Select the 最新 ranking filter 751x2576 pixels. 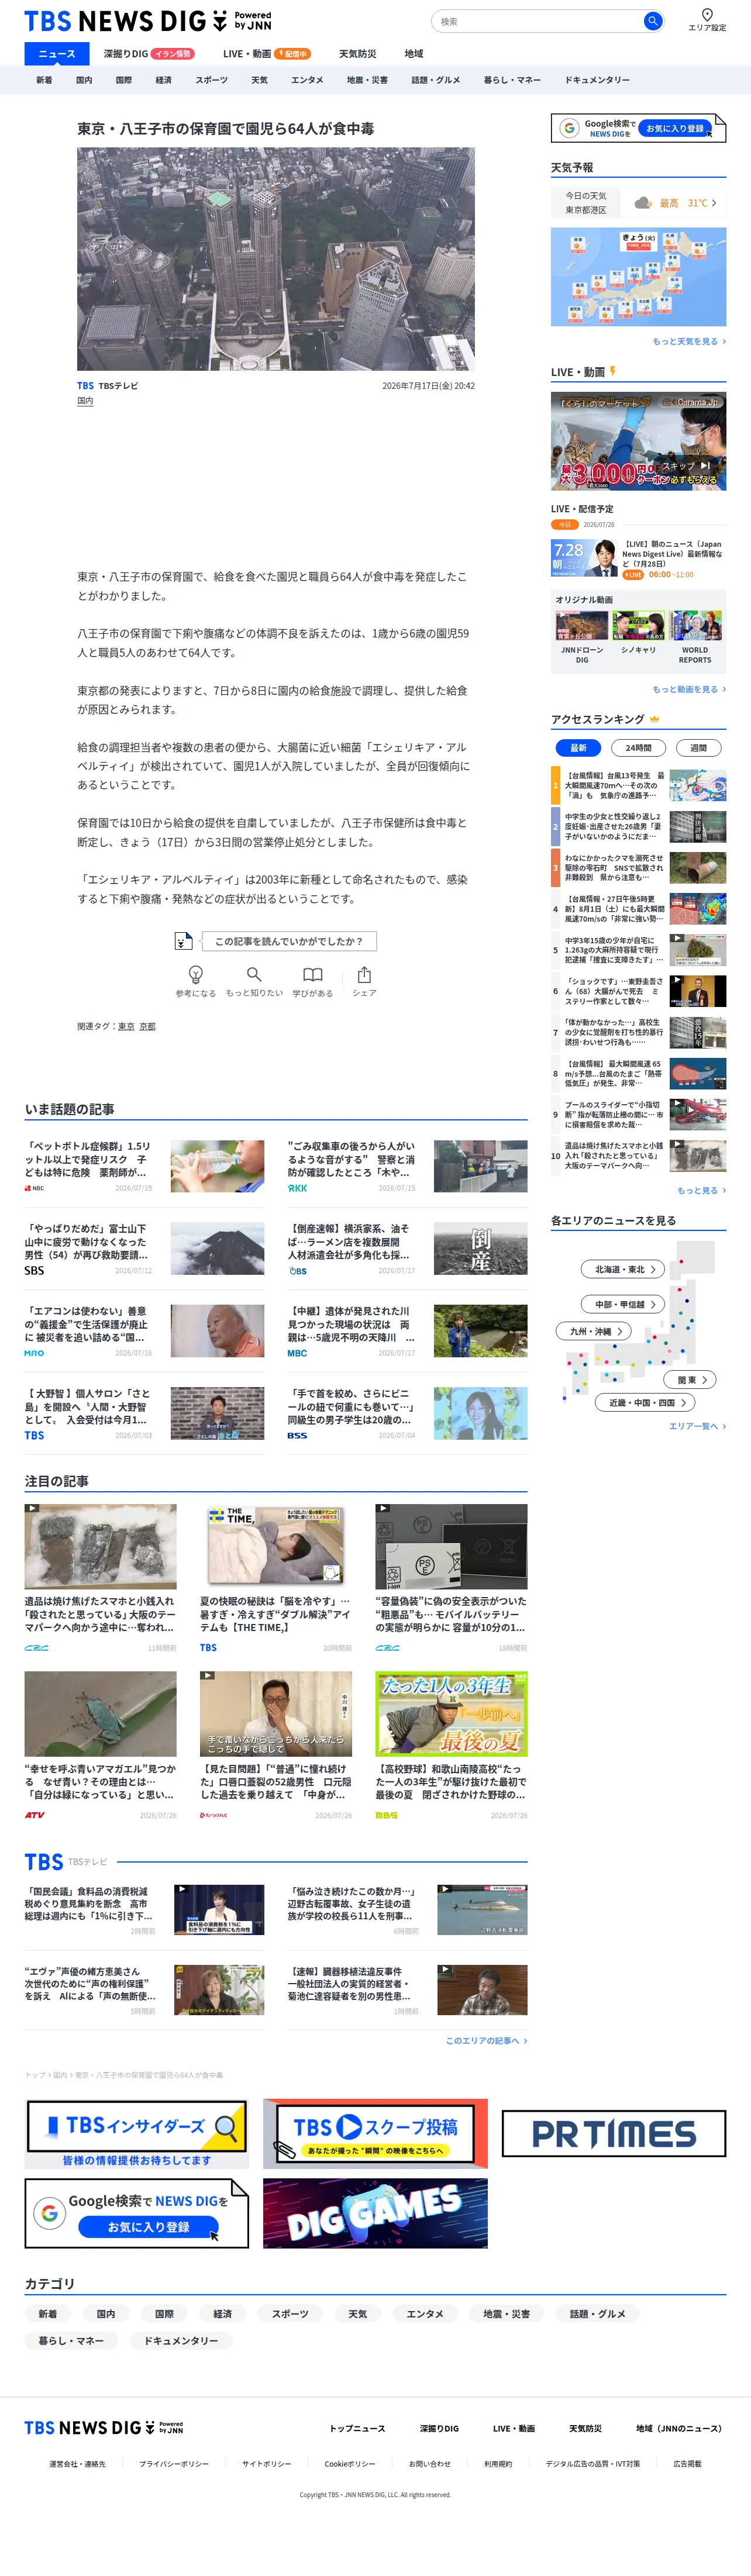578,747
